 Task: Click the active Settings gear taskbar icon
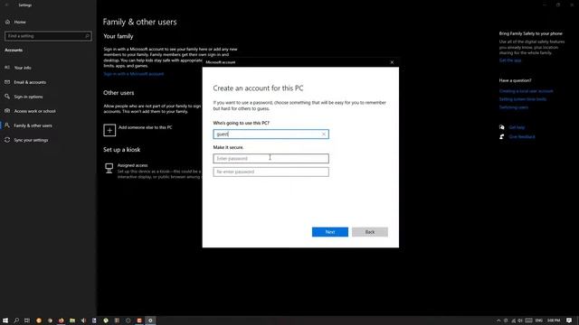point(150,320)
